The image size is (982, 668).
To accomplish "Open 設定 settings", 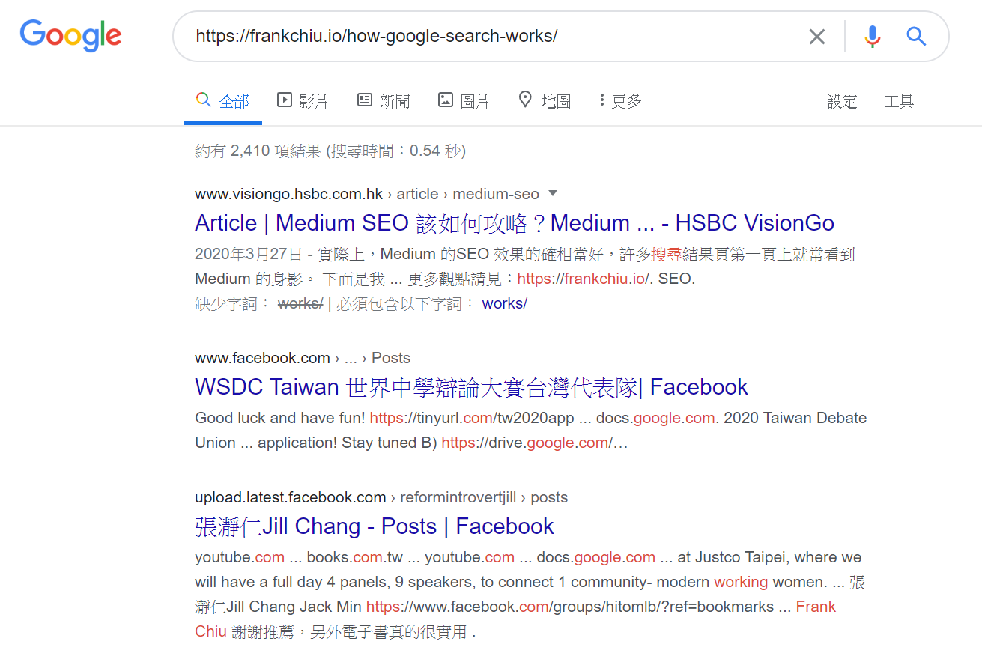I will pyautogui.click(x=842, y=102).
